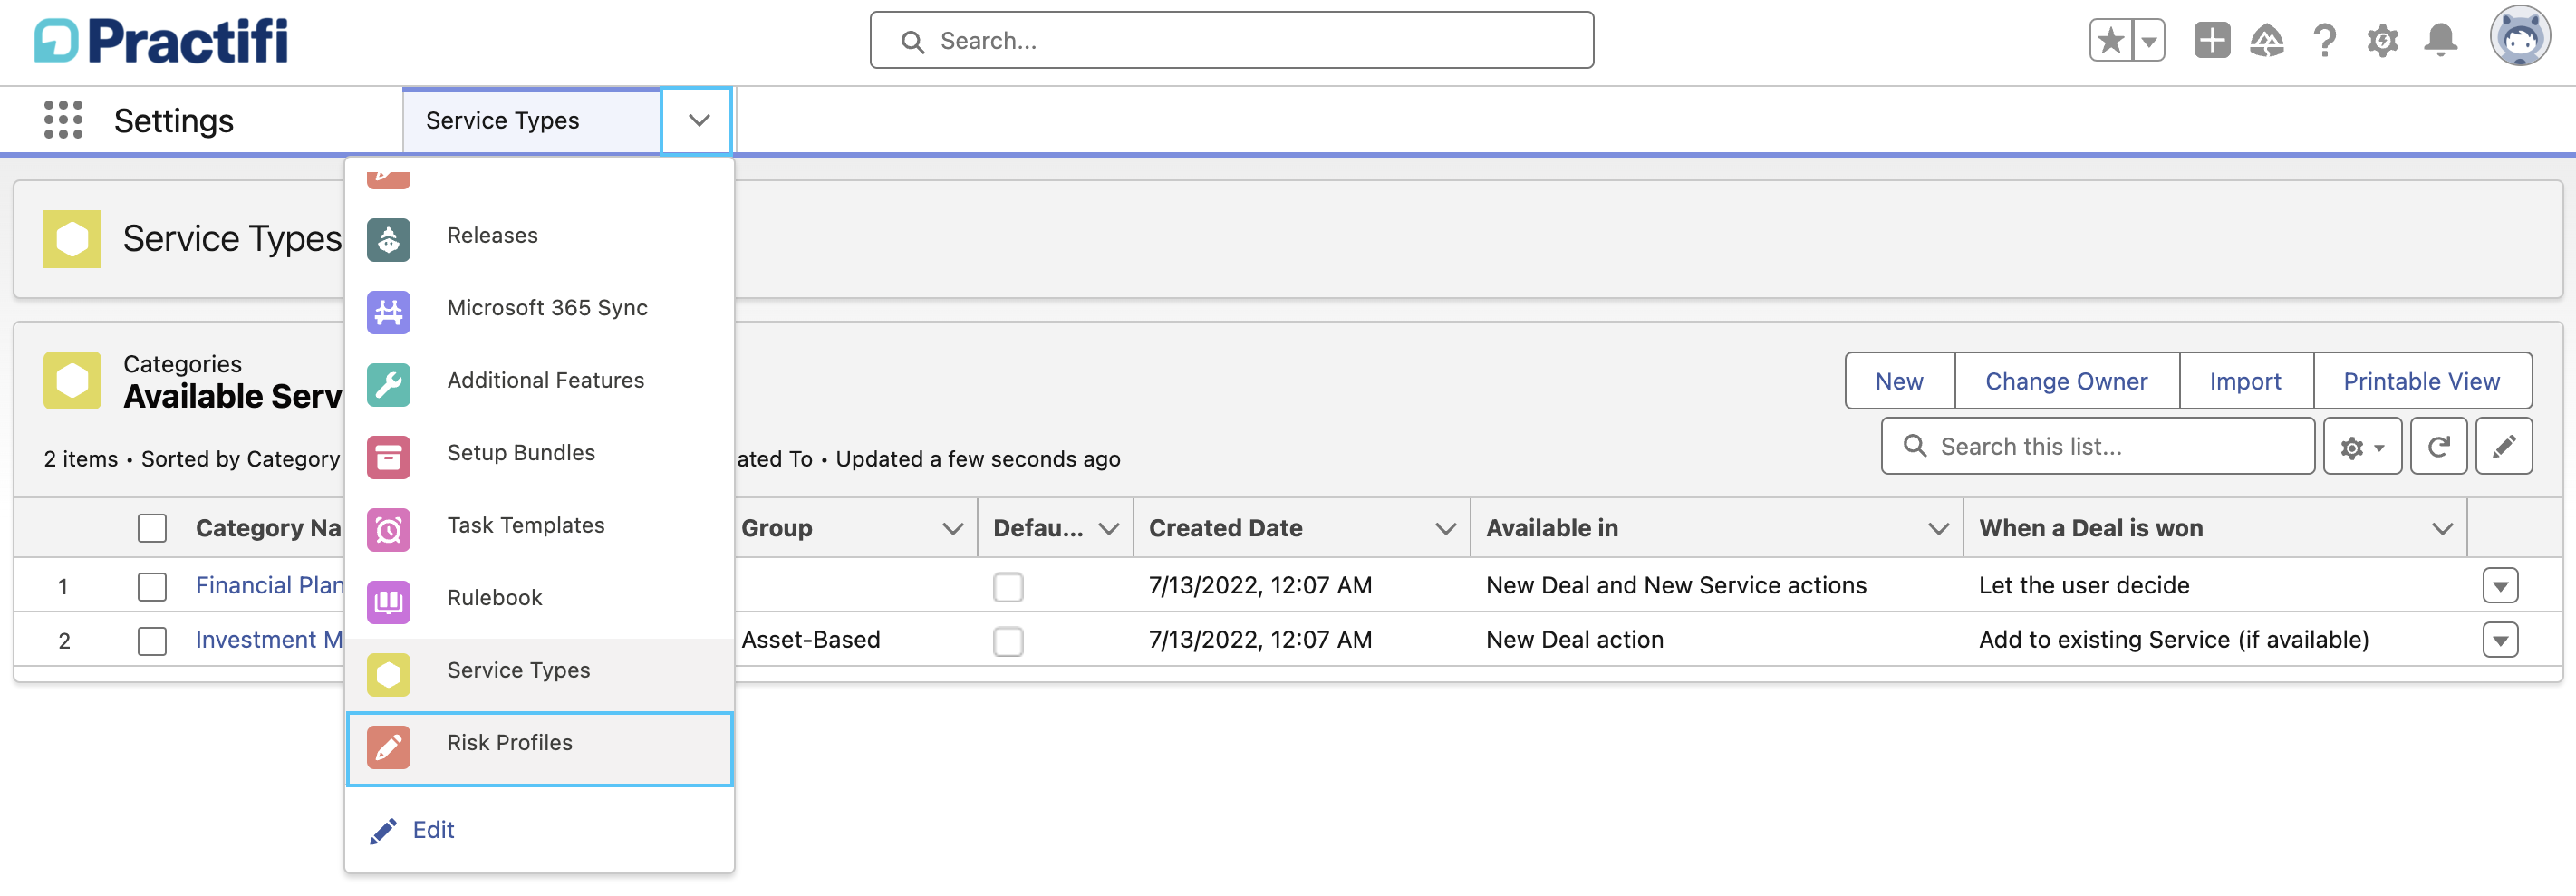
Task: Open the Investment category link
Action: [x=270, y=640]
